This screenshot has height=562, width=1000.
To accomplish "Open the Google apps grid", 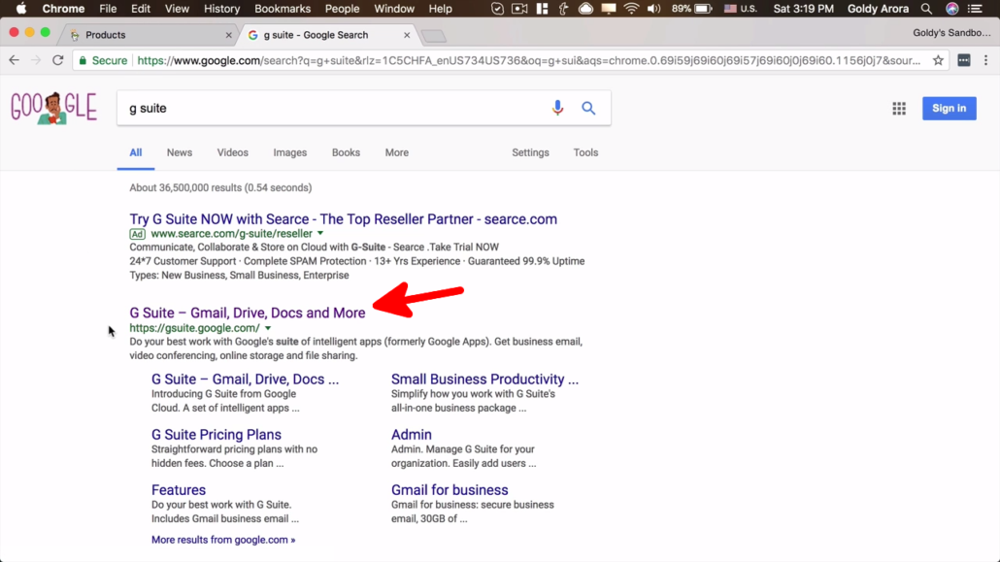I will coord(899,109).
